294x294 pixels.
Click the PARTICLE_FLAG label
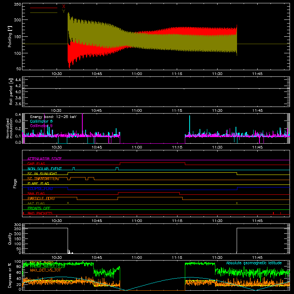[x=41, y=198]
